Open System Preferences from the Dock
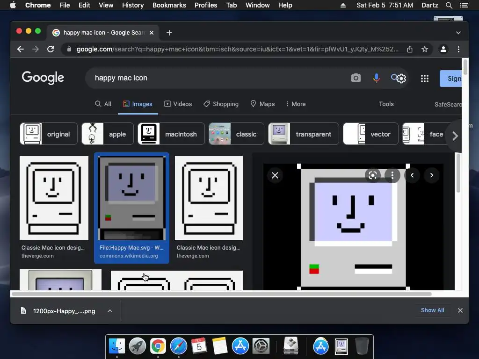 pyautogui.click(x=261, y=346)
